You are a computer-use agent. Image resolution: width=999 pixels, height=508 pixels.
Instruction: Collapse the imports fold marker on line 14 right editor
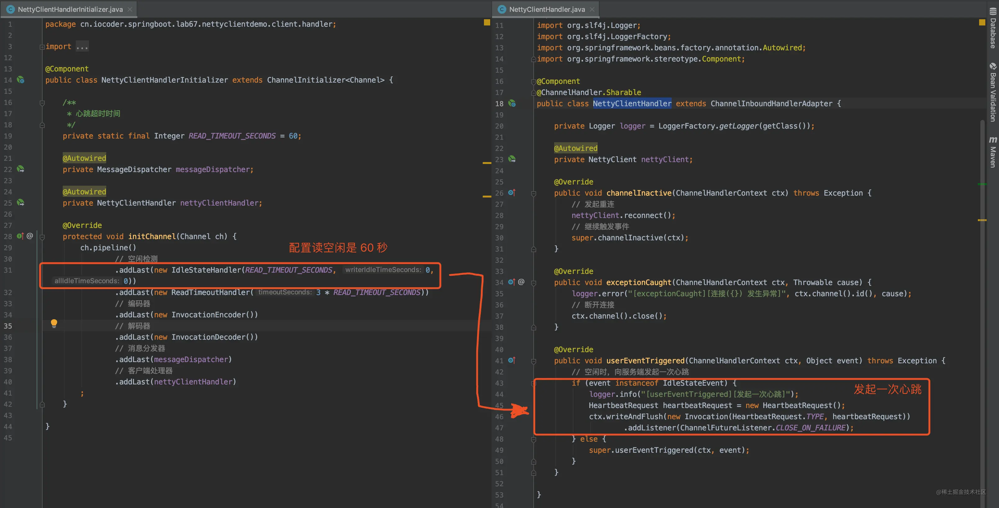click(533, 59)
